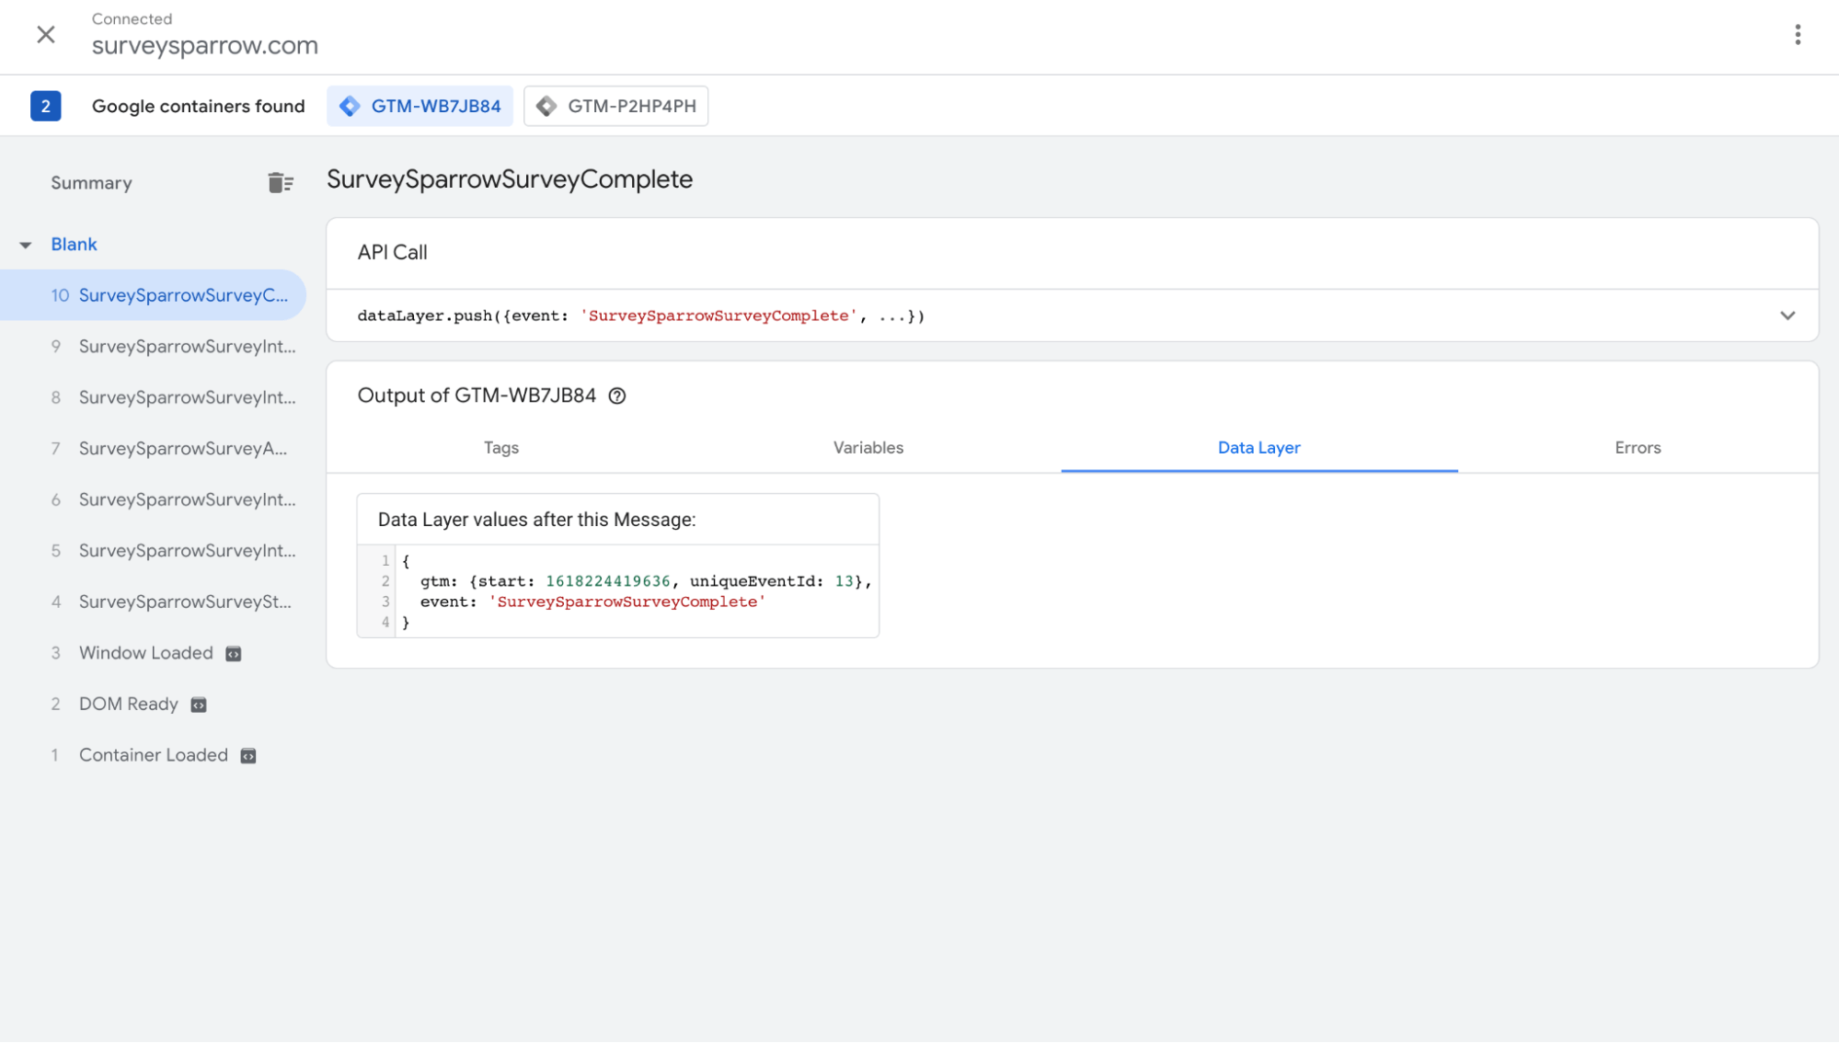This screenshot has width=1839, height=1043.
Task: Switch to the GTM-P2HP4PH container
Action: point(615,106)
